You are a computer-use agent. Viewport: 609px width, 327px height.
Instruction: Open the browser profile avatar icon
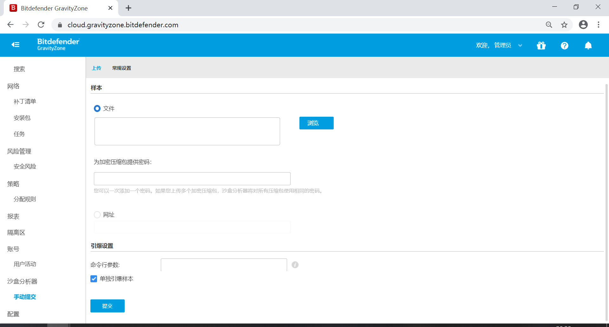(x=583, y=25)
